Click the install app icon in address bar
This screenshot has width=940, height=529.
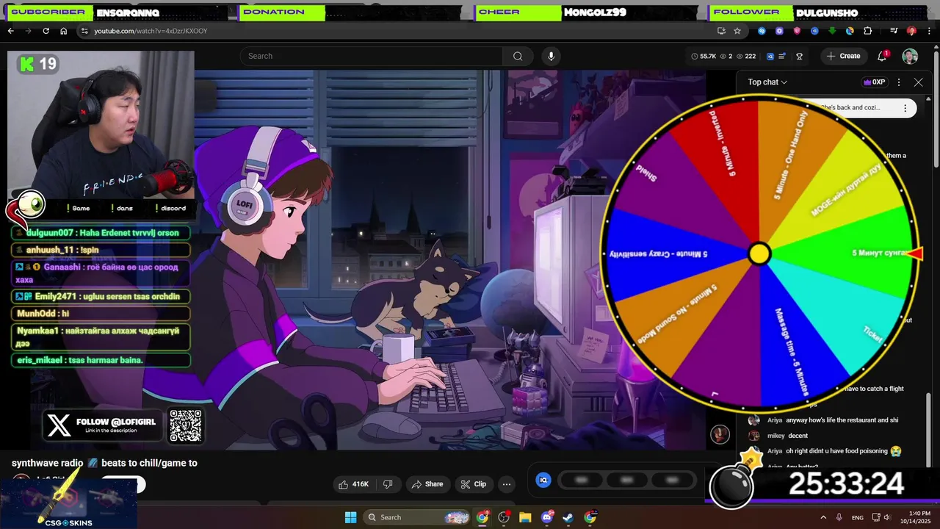pyautogui.click(x=721, y=31)
